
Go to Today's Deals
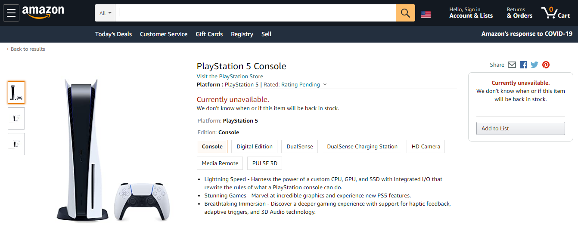[x=114, y=34]
